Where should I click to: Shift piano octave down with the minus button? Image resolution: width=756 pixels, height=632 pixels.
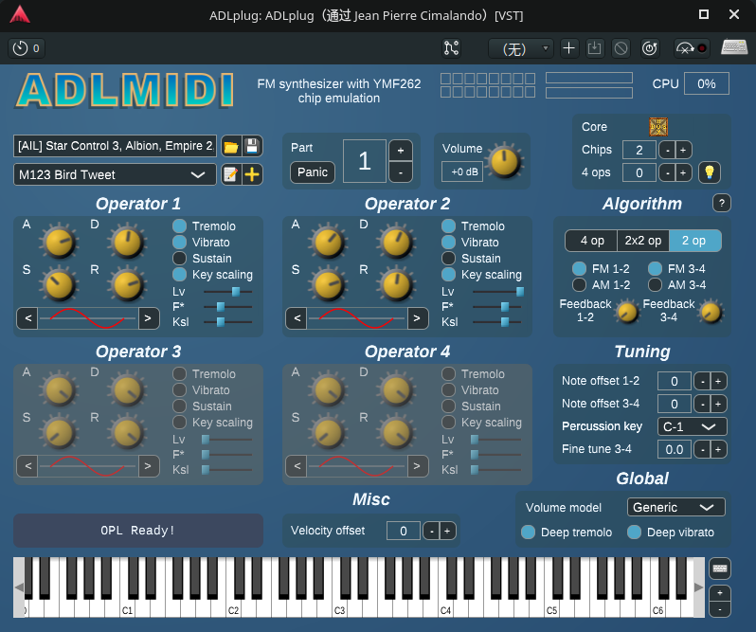pos(719,609)
